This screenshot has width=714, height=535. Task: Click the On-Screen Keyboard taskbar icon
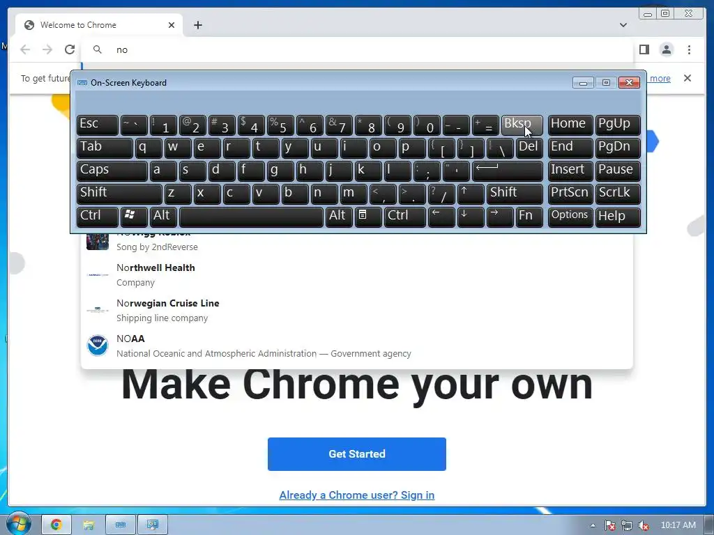pos(121,525)
